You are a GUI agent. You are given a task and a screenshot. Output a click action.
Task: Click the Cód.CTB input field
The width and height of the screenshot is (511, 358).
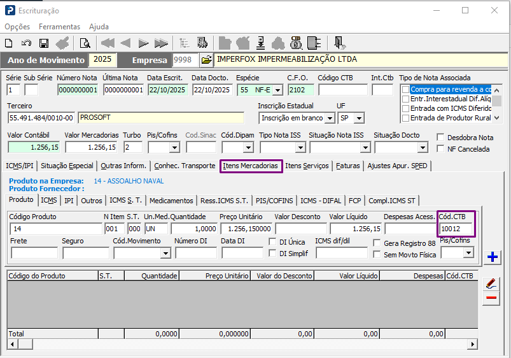[x=457, y=229]
